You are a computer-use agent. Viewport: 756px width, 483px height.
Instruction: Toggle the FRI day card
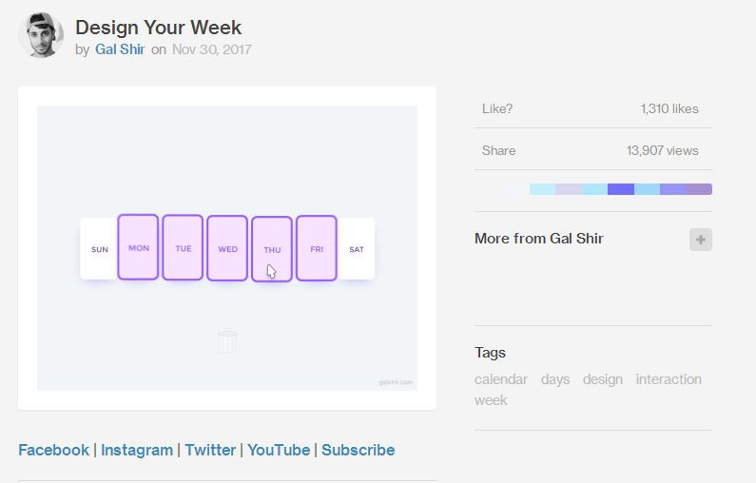point(317,248)
